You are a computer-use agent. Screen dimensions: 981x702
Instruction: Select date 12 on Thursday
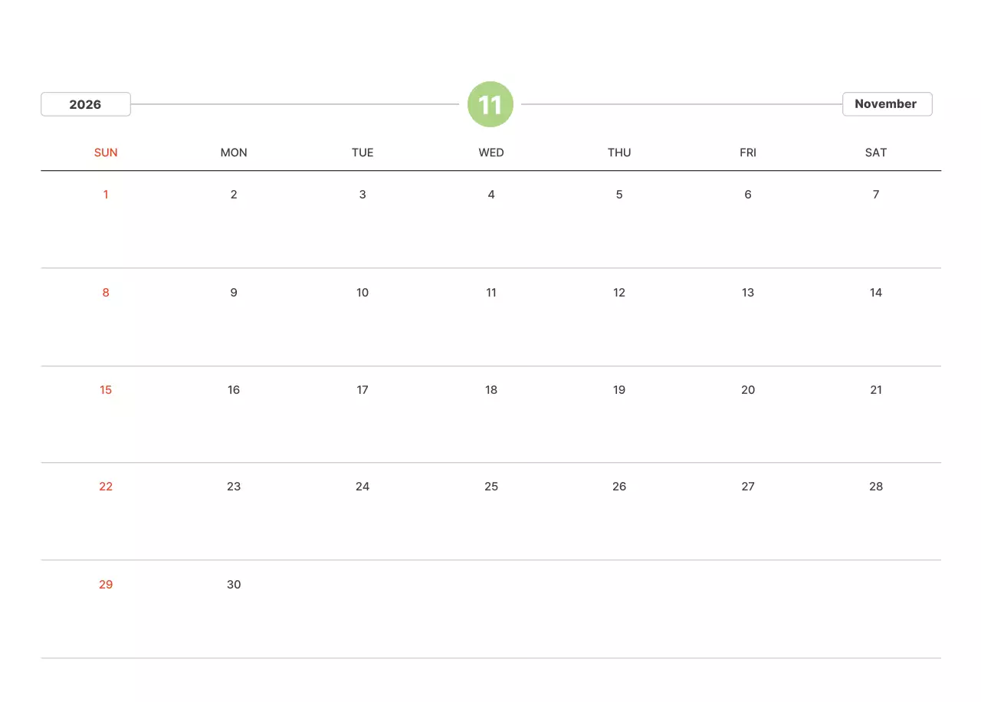click(x=619, y=293)
